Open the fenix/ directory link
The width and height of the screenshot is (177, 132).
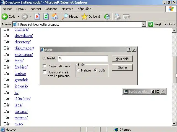tap(19, 61)
